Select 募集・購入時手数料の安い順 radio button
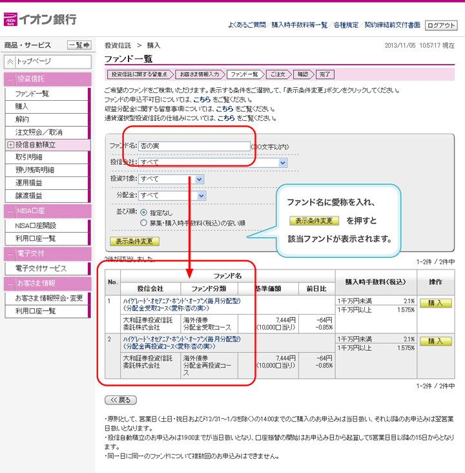465x473 pixels. pos(143,223)
